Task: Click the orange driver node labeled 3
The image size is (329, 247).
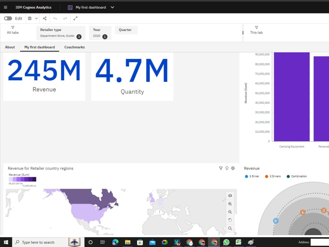Action: point(323,210)
